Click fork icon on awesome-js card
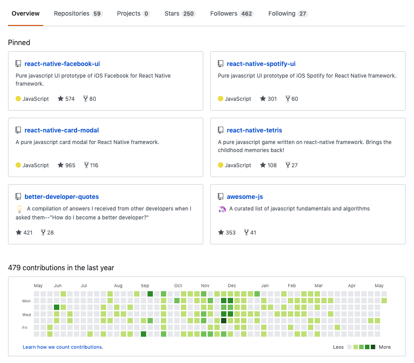 tap(246, 232)
